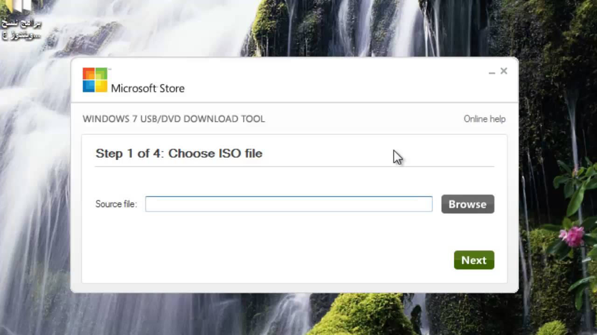The height and width of the screenshot is (335, 597).
Task: Minimize the download tool window
Action: (x=492, y=72)
